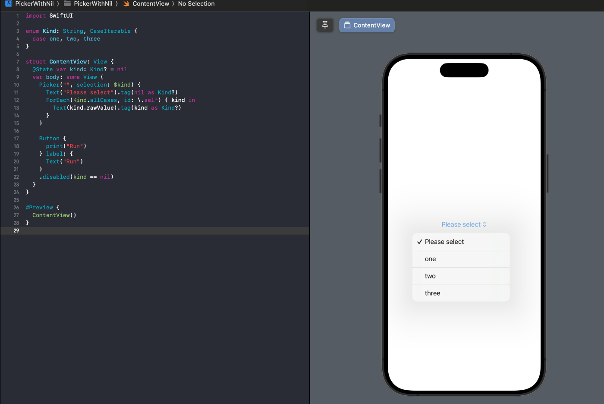Open the Please select picker dropdown
This screenshot has width=604, height=404.
pyautogui.click(x=464, y=224)
